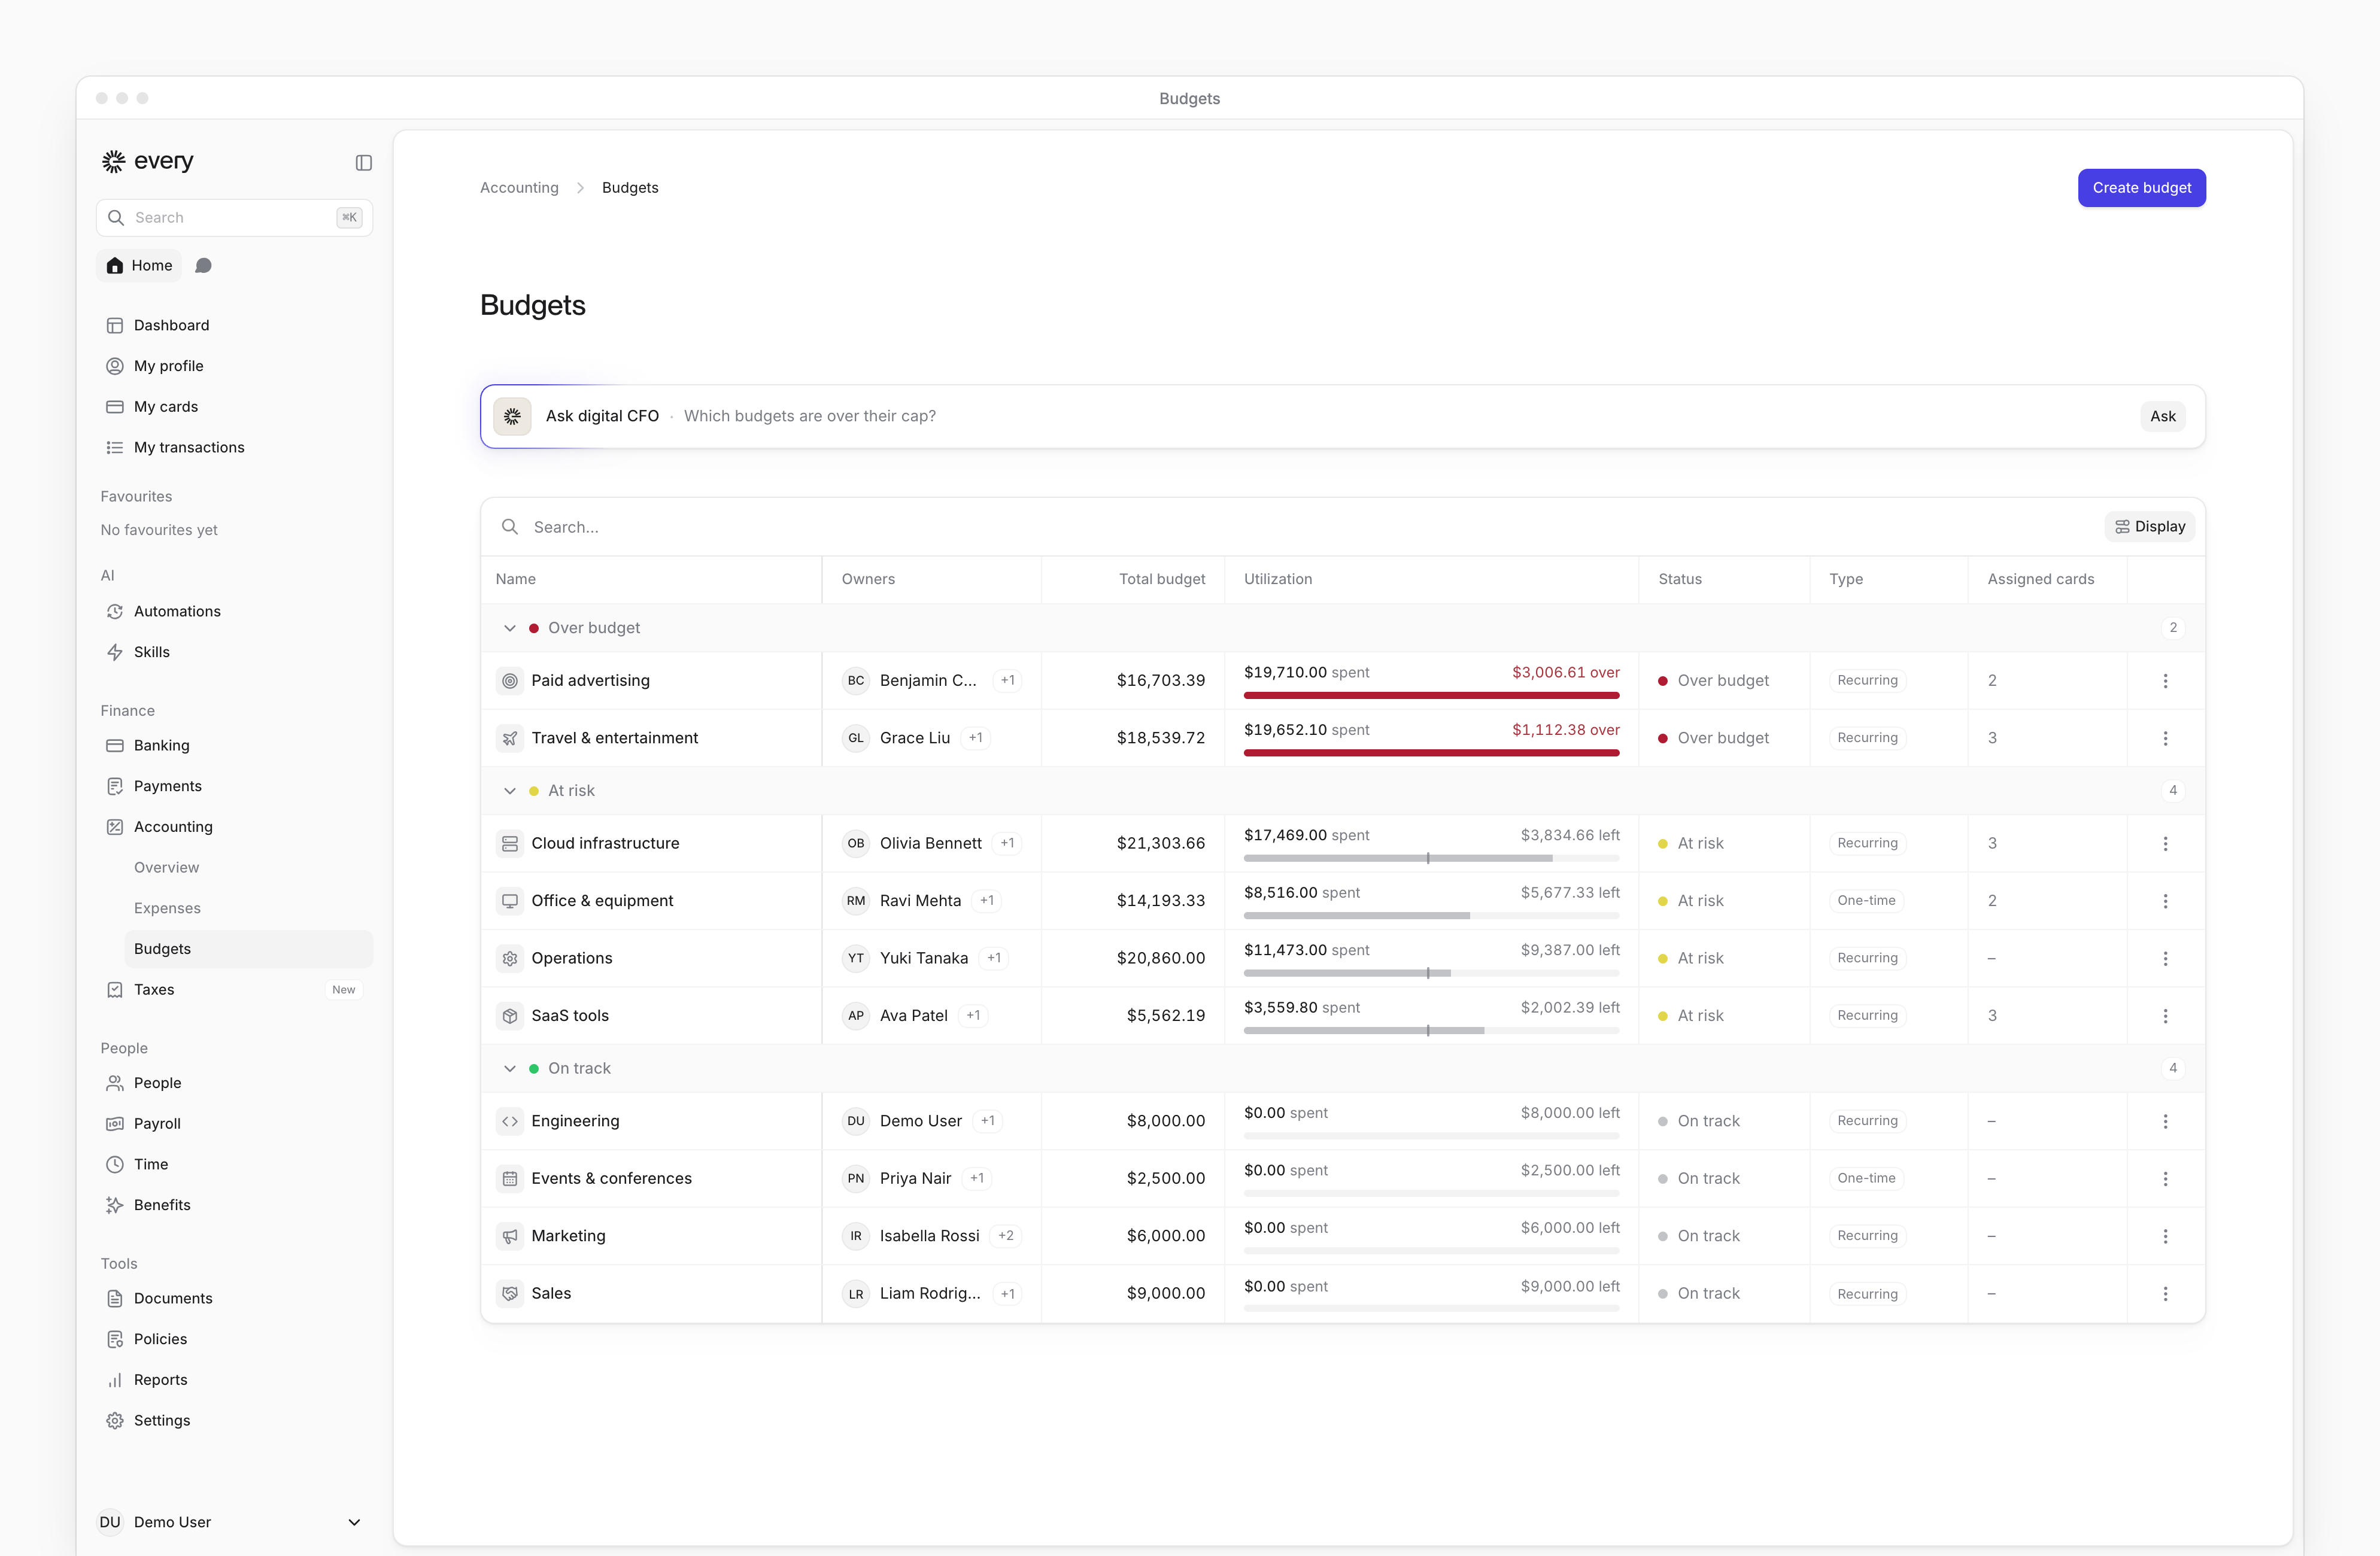Open Banking under Finance
The height and width of the screenshot is (1556, 2380).
click(x=235, y=745)
